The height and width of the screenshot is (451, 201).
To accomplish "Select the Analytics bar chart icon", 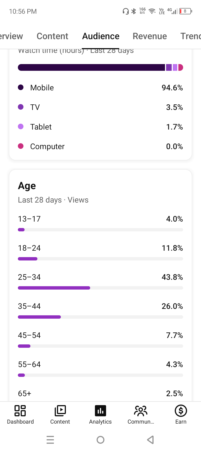I will click(x=100, y=411).
